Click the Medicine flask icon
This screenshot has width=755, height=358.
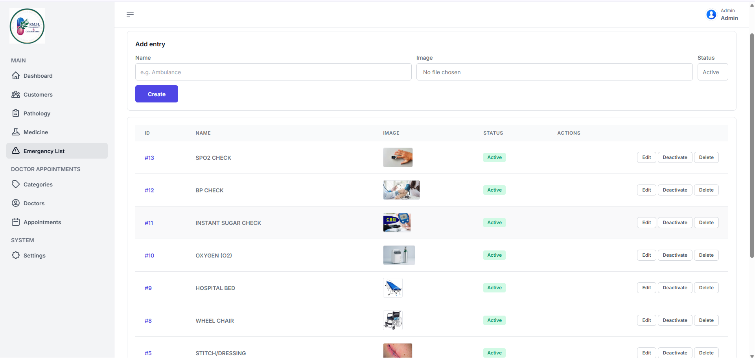tap(16, 132)
